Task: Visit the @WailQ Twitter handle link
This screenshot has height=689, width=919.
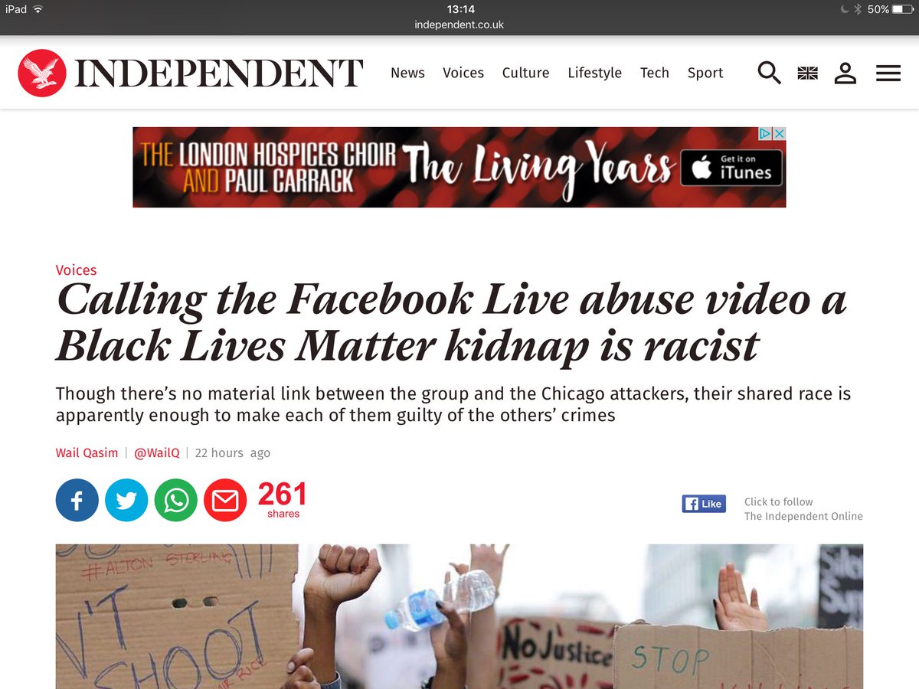Action: tap(157, 452)
